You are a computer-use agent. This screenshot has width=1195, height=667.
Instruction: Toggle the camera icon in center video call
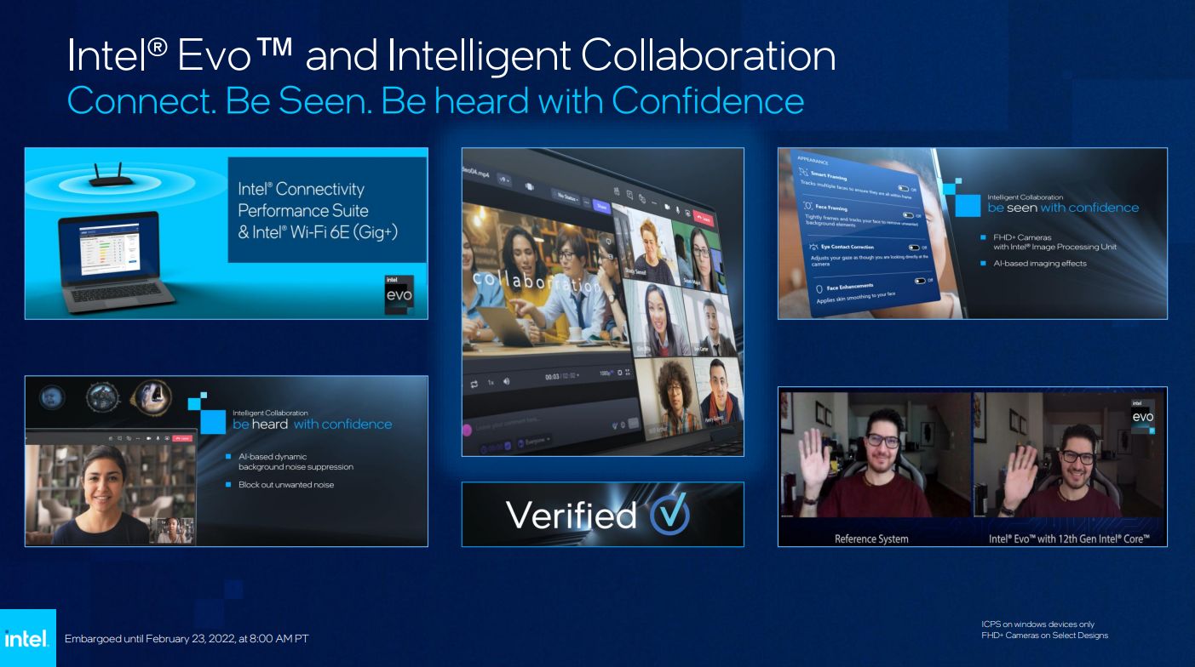tap(667, 207)
